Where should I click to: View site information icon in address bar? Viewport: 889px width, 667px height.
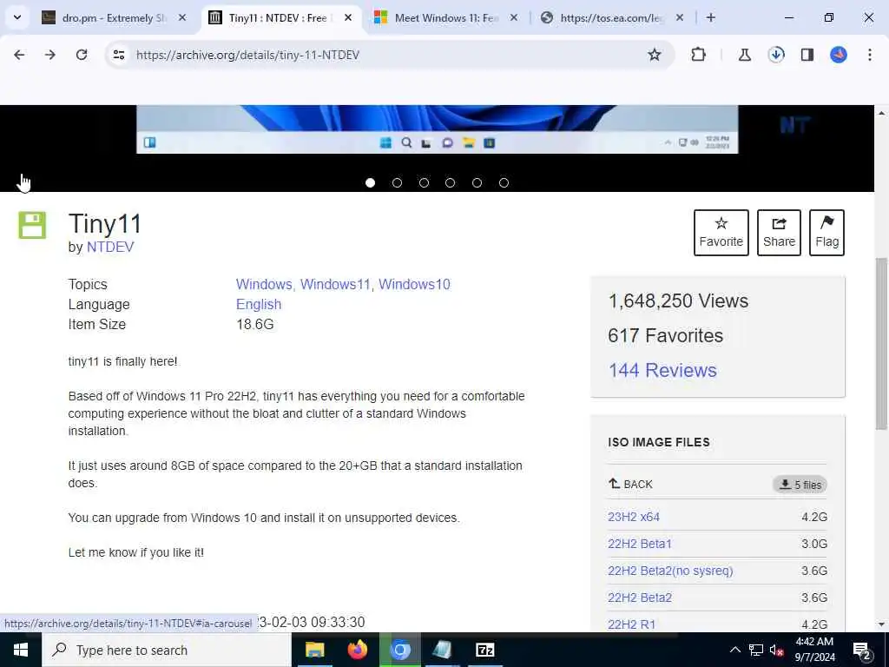(x=118, y=55)
